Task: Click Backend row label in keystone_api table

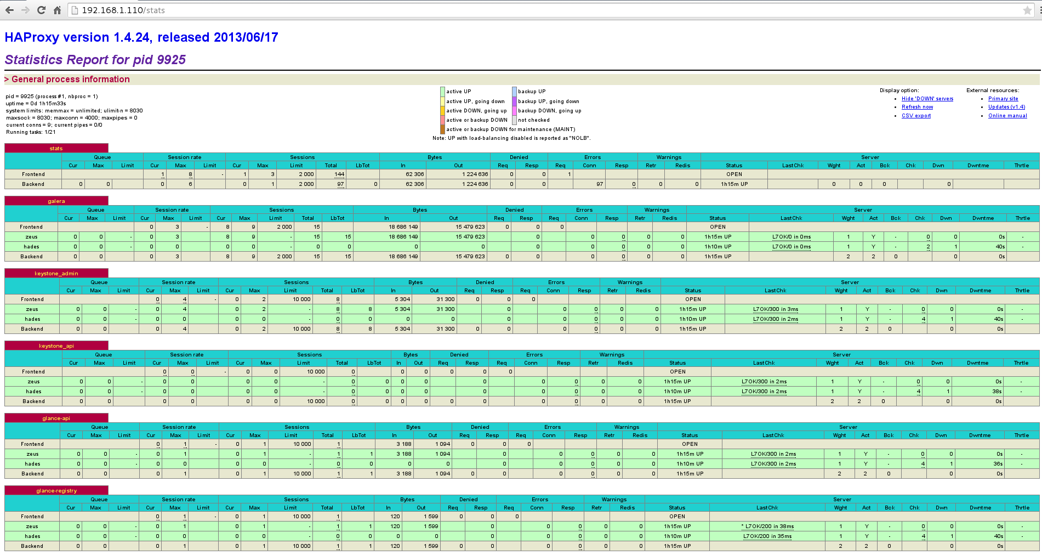Action: pyautogui.click(x=33, y=401)
